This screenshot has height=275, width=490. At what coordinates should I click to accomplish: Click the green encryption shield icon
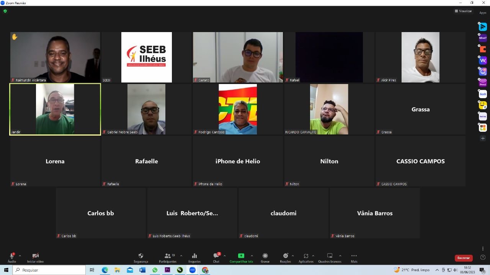[5, 11]
